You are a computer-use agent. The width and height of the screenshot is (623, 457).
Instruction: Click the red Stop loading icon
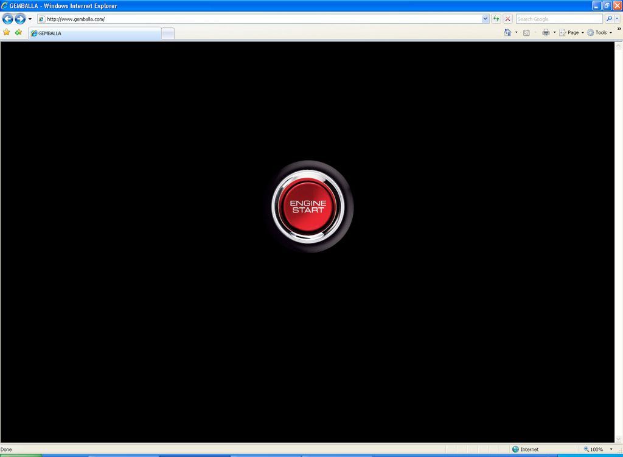tap(507, 19)
